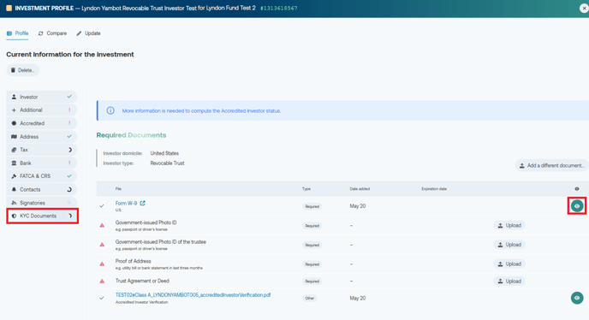Viewport: 589px width, 320px height.
Task: Open the FATCA & CRS section
Action: [x=42, y=176]
